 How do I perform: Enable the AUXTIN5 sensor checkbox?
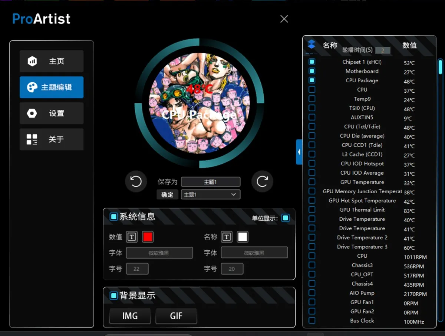(312, 117)
